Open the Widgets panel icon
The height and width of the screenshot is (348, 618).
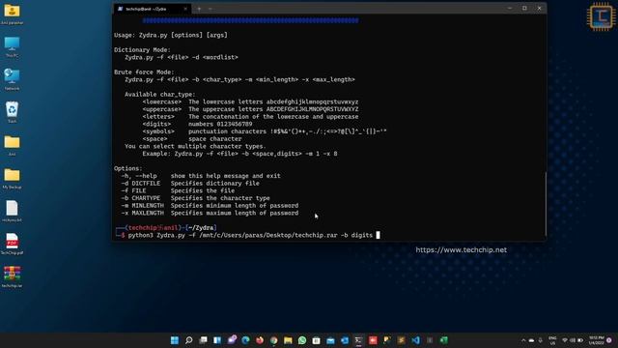[x=217, y=340]
